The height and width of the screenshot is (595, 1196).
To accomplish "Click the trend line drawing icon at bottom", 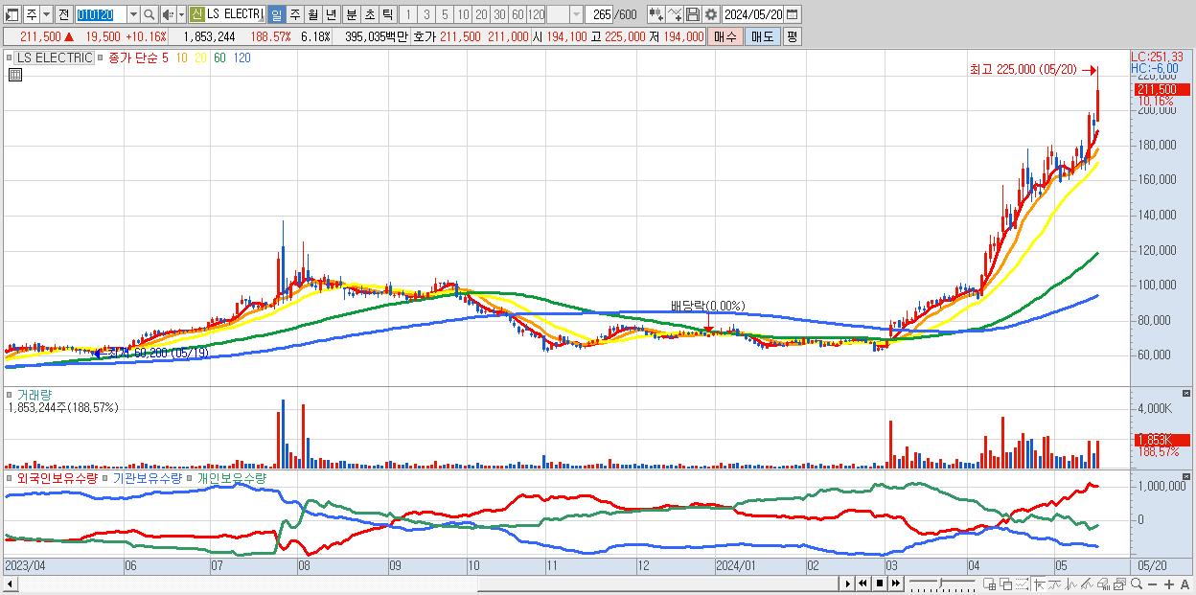I will point(1087,584).
